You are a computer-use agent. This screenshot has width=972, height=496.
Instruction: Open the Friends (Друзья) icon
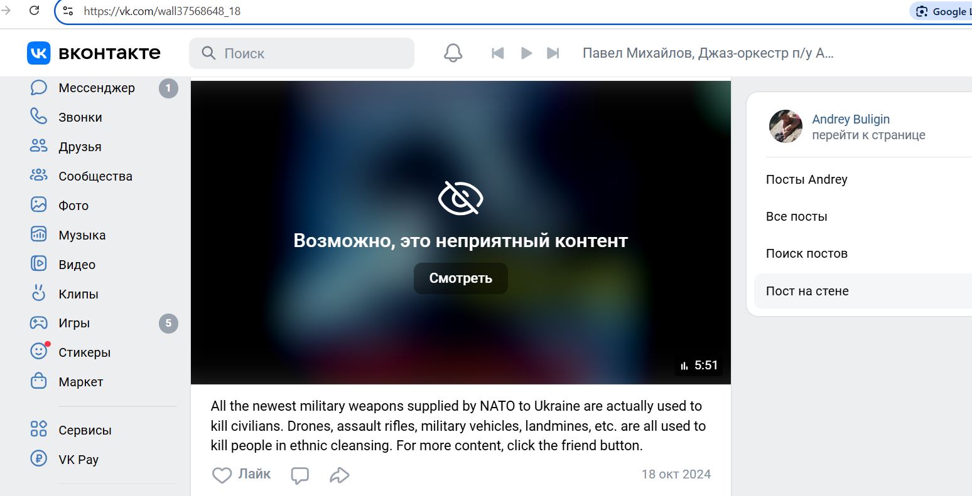39,146
